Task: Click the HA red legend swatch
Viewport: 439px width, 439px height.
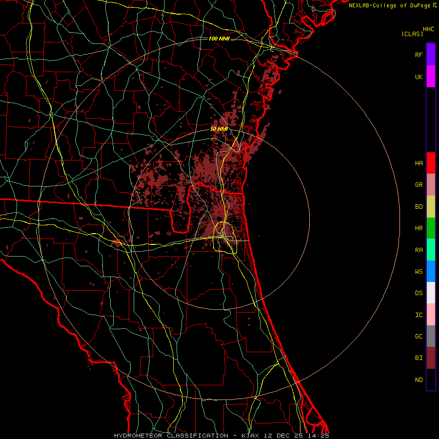Action: coord(431,163)
